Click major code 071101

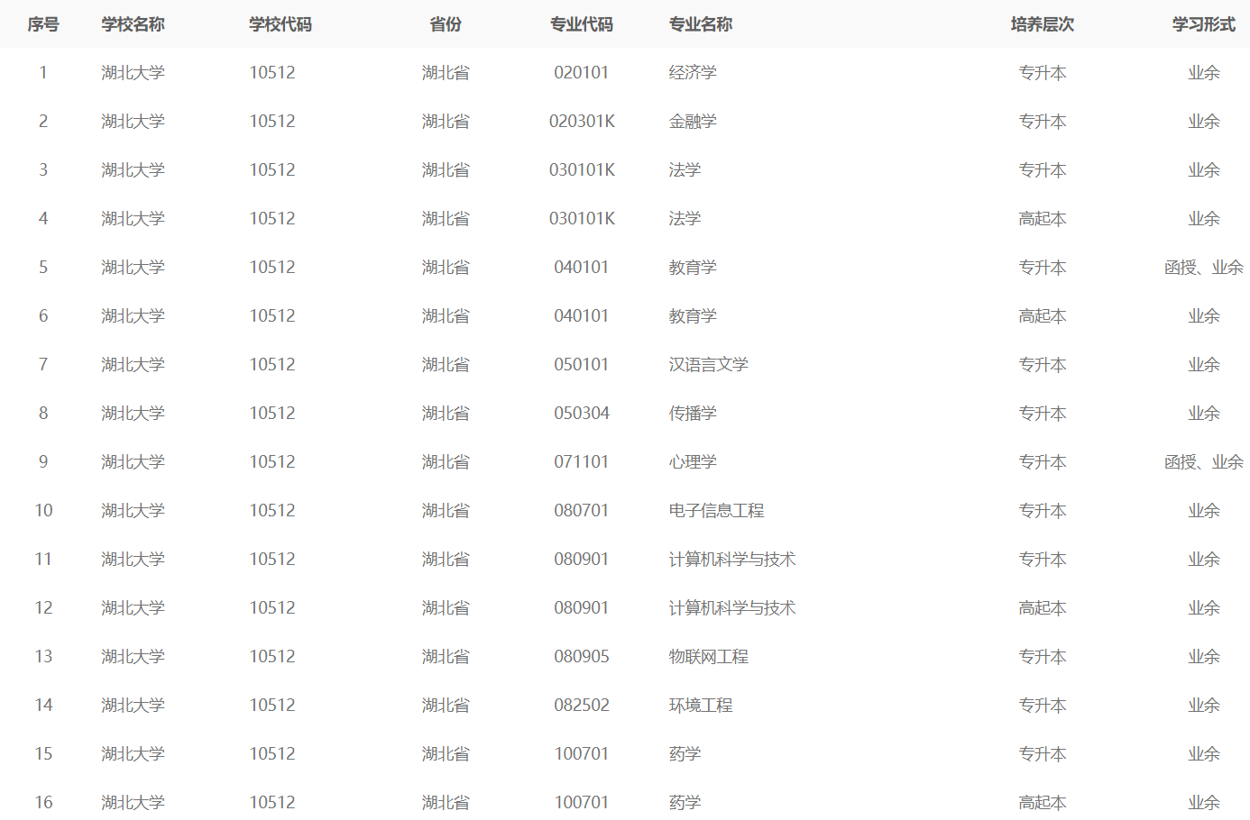click(582, 462)
